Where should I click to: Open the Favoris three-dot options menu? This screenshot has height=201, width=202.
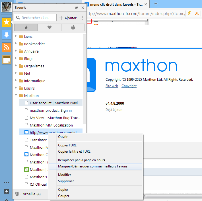[82, 18]
